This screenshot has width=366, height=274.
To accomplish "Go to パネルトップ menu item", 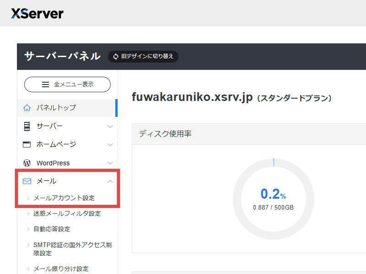I will [67, 108].
